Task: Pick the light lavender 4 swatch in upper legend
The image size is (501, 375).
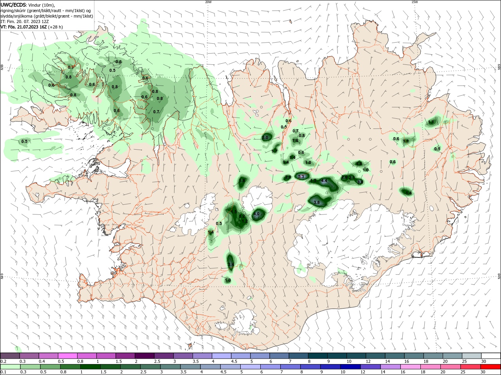Action: (x=221, y=356)
